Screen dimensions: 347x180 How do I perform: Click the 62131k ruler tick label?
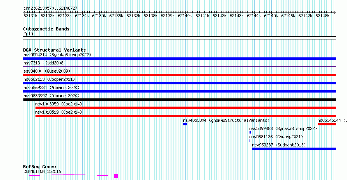tap(30, 16)
